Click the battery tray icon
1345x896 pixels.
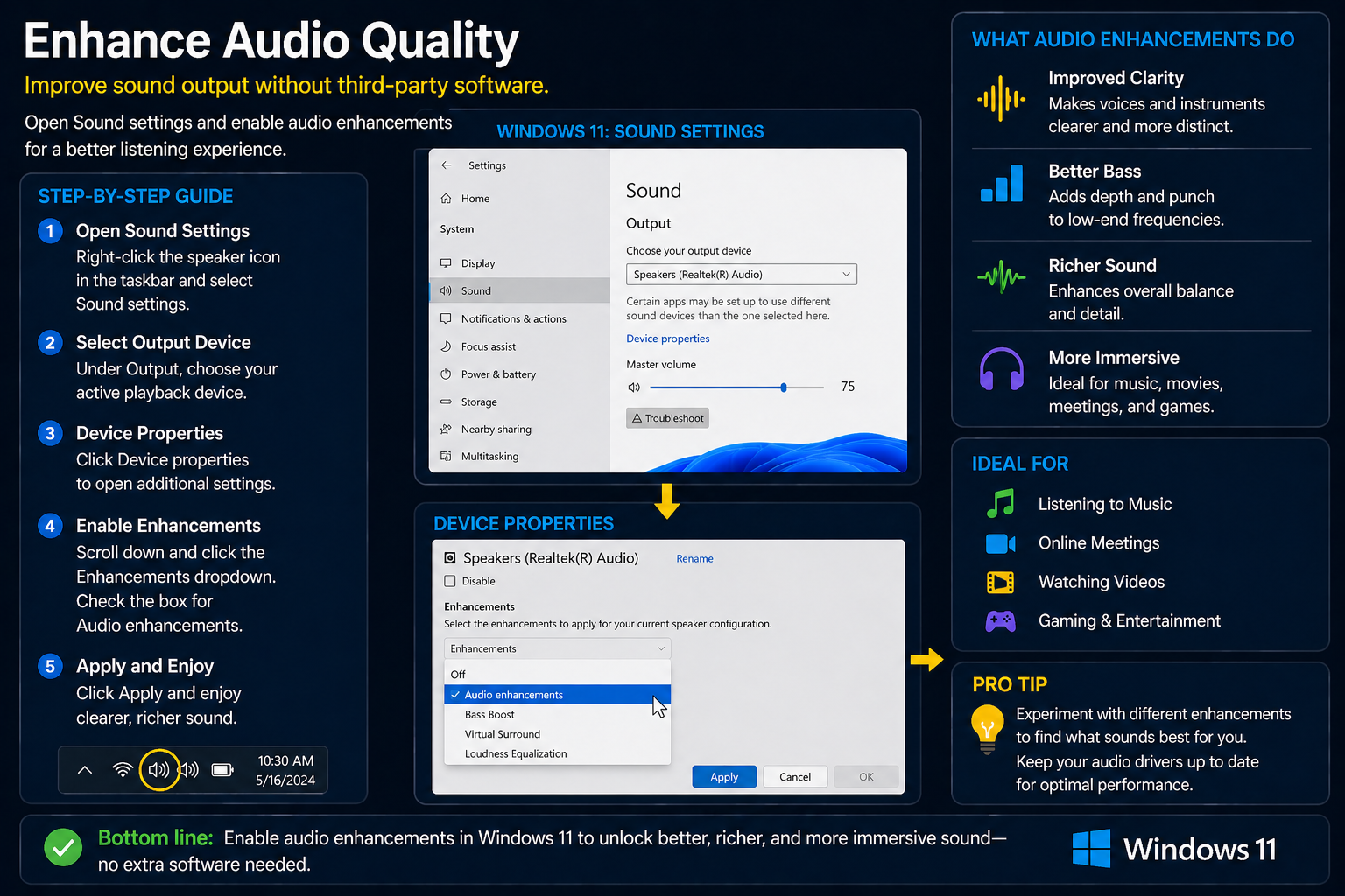tap(223, 770)
